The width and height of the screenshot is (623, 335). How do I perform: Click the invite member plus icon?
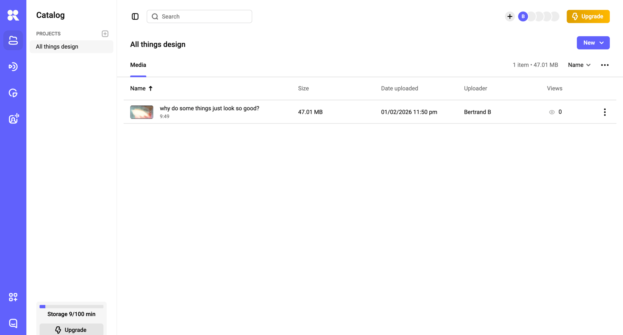510,16
